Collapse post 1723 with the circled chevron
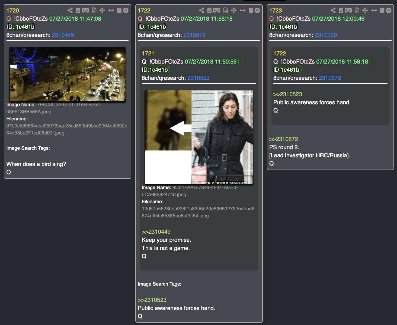 pos(389,10)
